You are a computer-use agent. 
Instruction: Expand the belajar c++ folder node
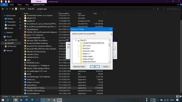pos(78,54)
